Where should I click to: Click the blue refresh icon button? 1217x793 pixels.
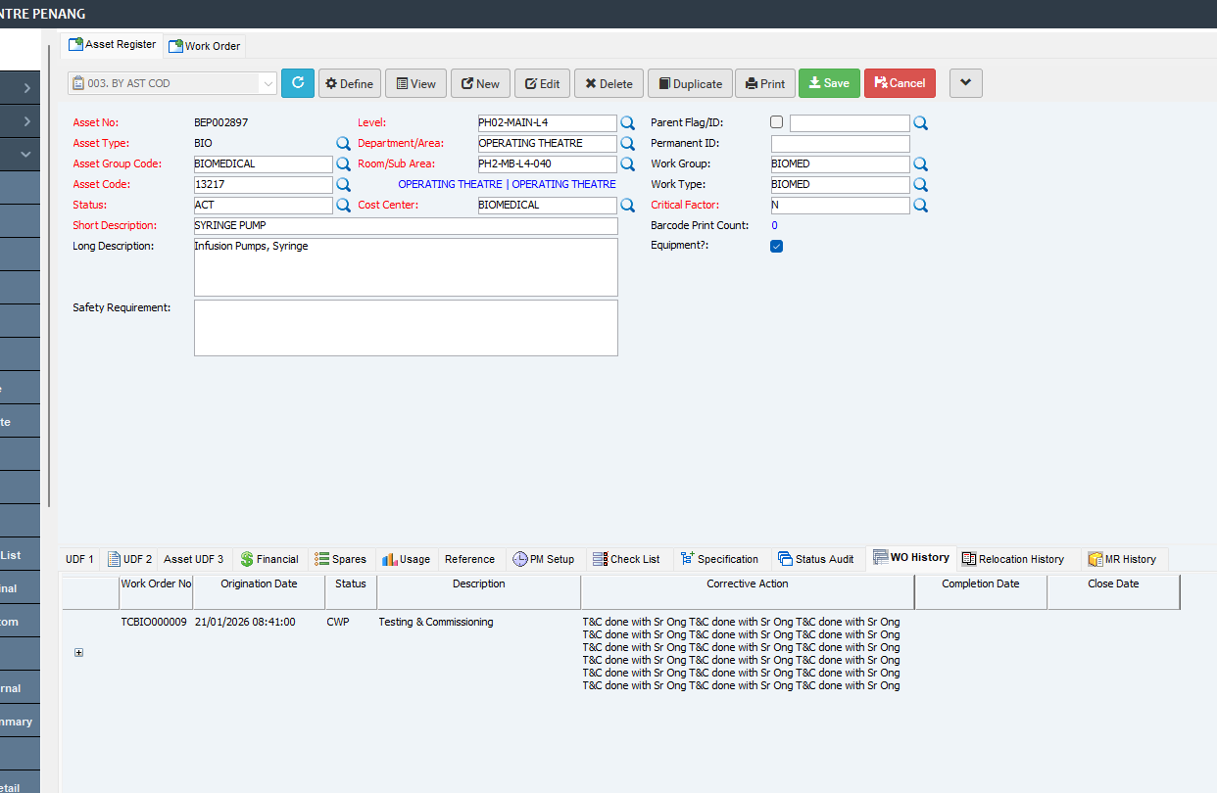pyautogui.click(x=298, y=83)
